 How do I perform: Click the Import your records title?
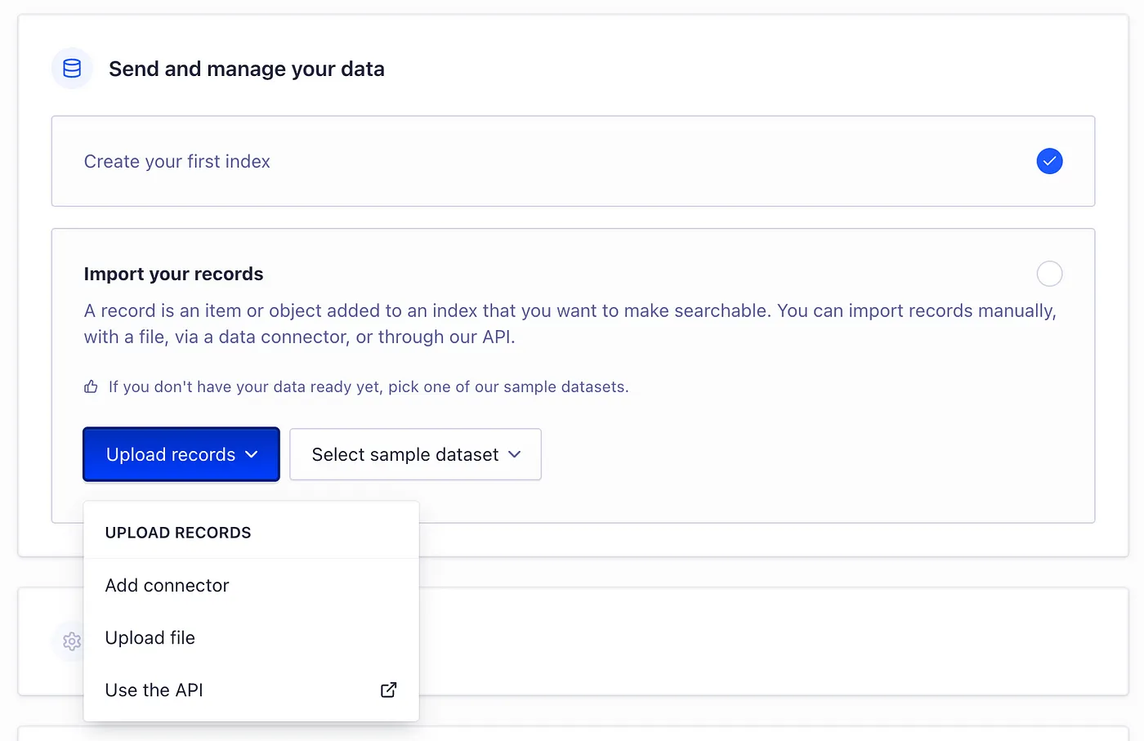pos(173,274)
